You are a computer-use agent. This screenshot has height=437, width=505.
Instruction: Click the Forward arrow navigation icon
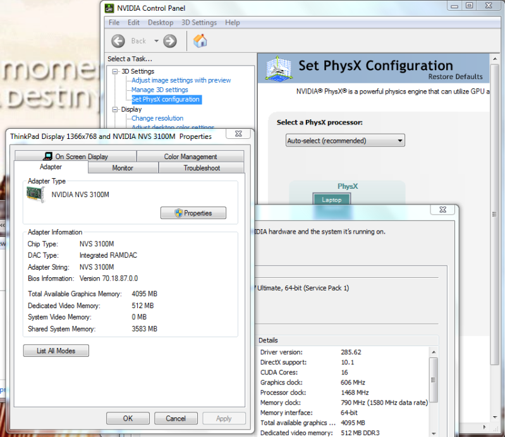[x=169, y=41]
